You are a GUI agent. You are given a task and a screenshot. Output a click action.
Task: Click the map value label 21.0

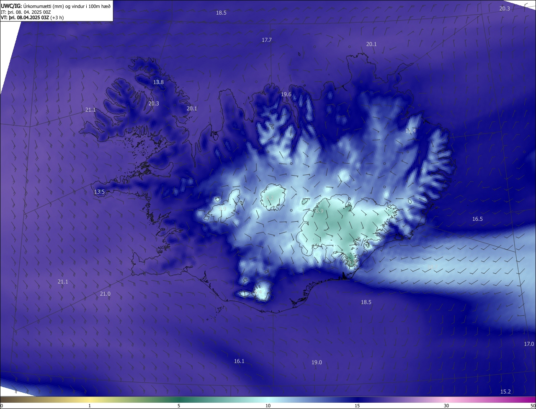click(x=105, y=294)
